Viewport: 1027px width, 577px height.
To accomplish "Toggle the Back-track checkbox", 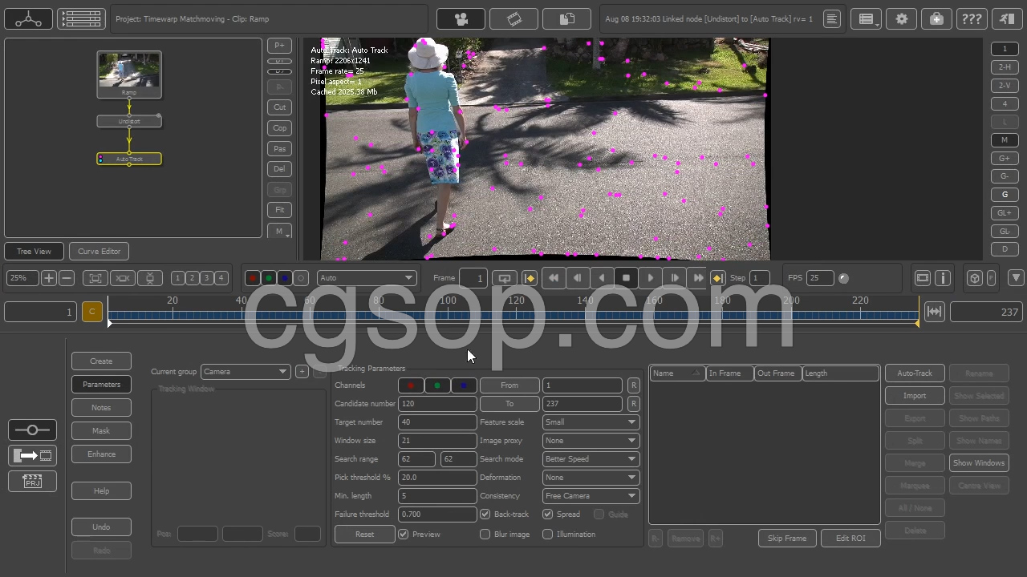I will (x=485, y=514).
